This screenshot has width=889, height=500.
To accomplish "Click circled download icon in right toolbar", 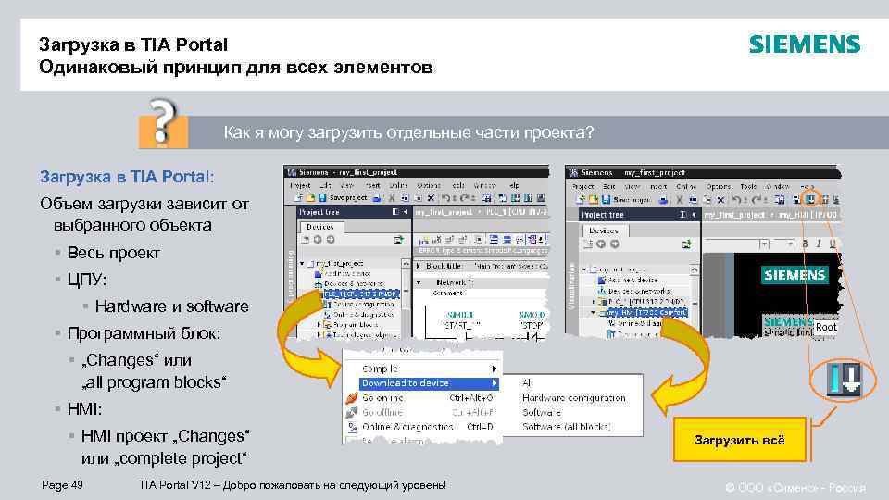I will pyautogui.click(x=811, y=200).
